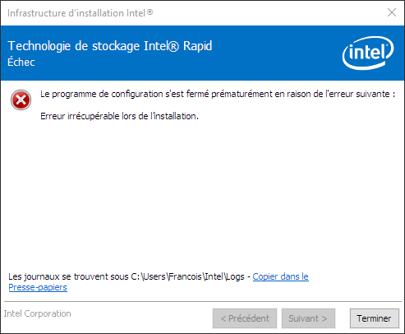The image size is (405, 334).
Task: Click the red error cross icon
Action: click(21, 100)
